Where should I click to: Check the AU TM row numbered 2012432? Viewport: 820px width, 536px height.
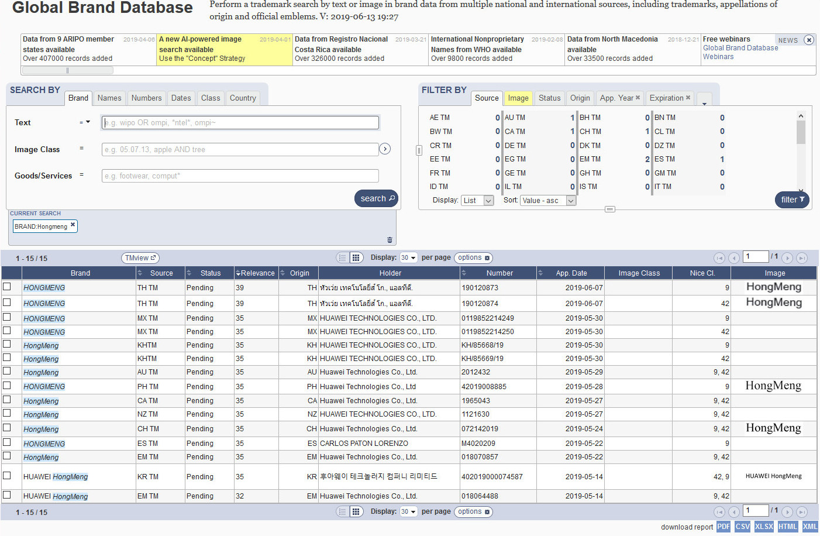pos(7,371)
